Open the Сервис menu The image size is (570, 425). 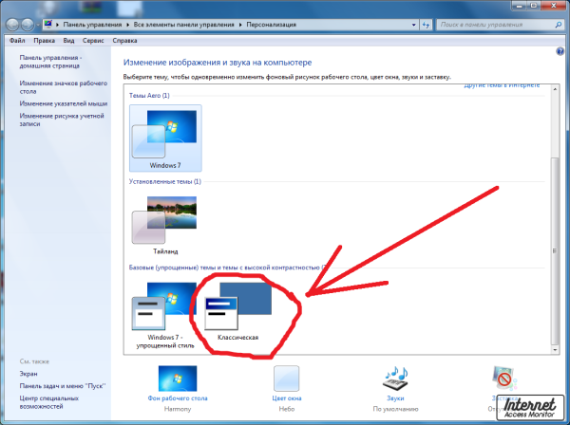pyautogui.click(x=93, y=41)
